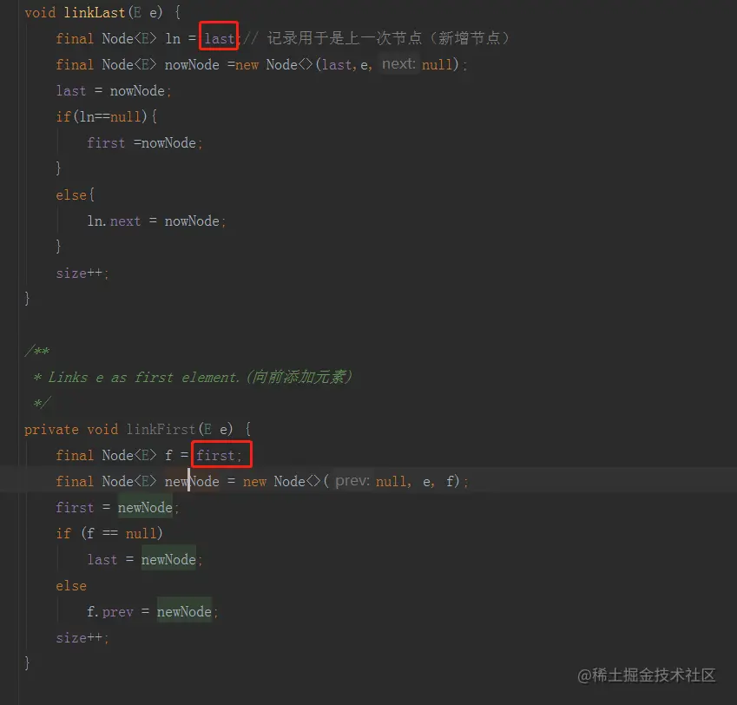This screenshot has width=737, height=705.
Task: Click the 'prev:' parameter hint in newNode line
Action: pos(352,481)
